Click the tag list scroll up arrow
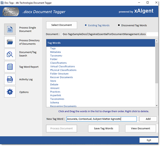Viewport: 160px width, 146px height. tap(157, 41)
